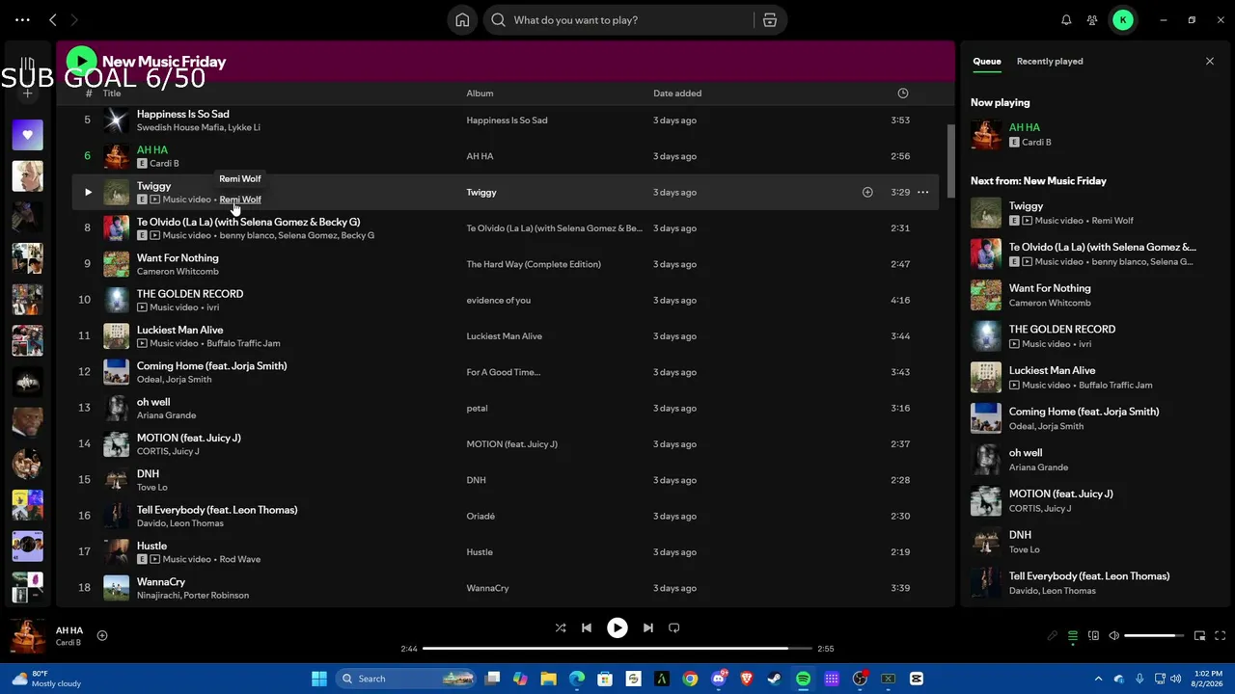Play the Twiggy track row
This screenshot has width=1235, height=694.
pyautogui.click(x=88, y=192)
